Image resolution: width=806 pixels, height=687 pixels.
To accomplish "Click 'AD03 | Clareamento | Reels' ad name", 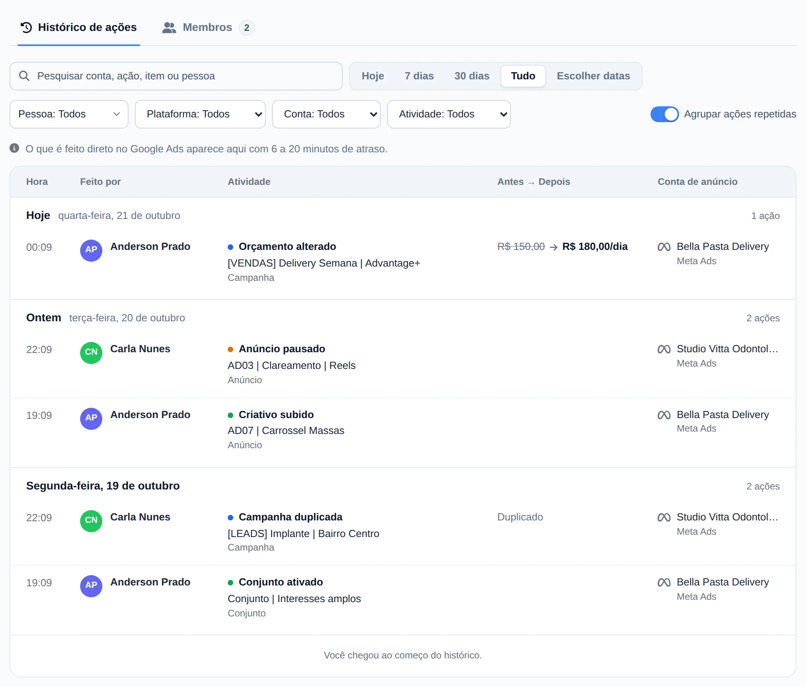I will pos(292,365).
